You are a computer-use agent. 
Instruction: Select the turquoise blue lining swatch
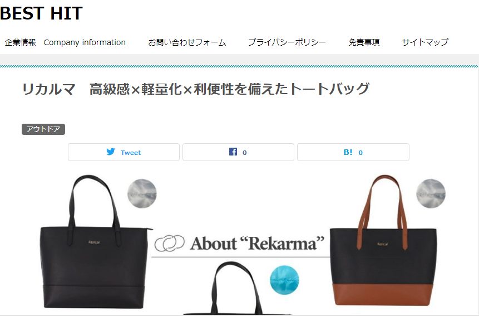click(x=284, y=280)
